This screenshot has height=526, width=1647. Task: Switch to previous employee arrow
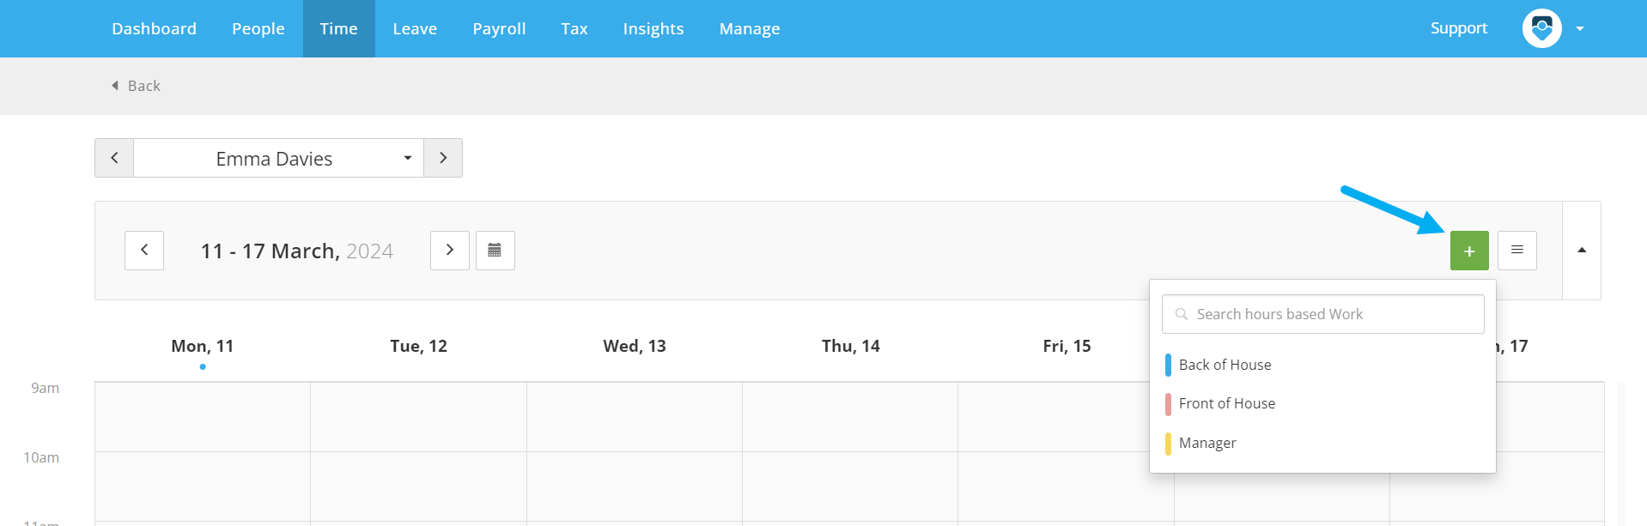click(x=114, y=158)
